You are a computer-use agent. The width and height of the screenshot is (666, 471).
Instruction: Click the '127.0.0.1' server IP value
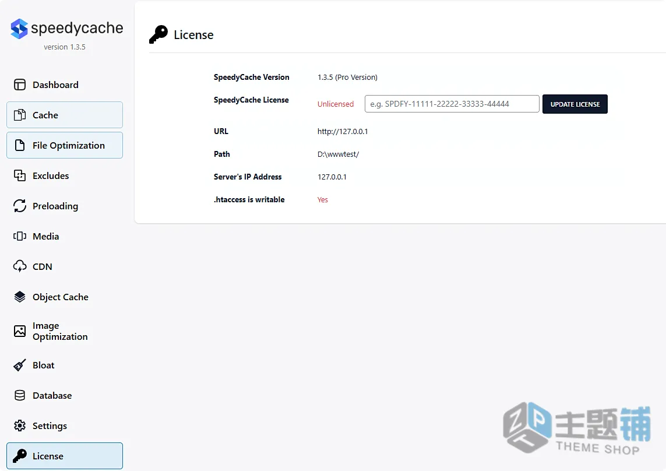coord(332,177)
